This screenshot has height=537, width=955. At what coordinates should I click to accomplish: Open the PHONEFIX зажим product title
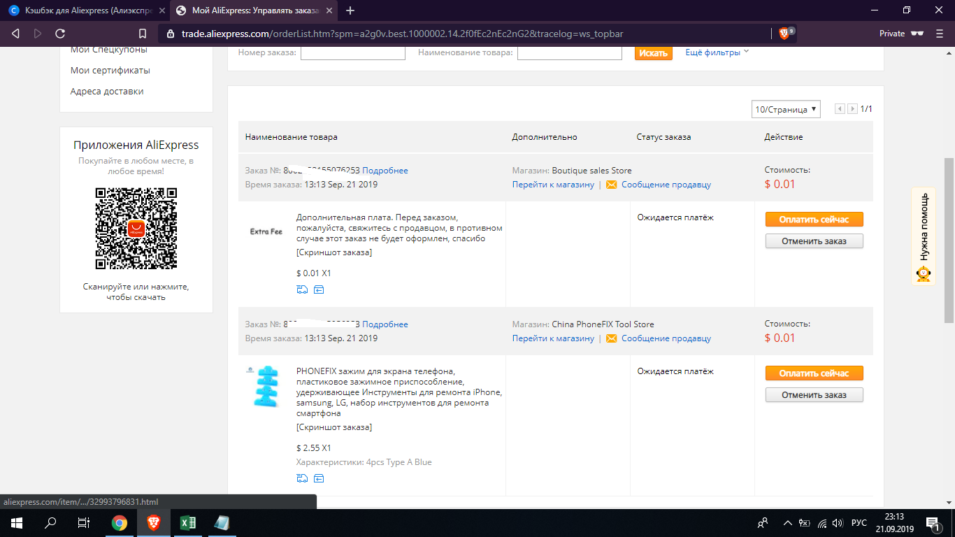(399, 392)
